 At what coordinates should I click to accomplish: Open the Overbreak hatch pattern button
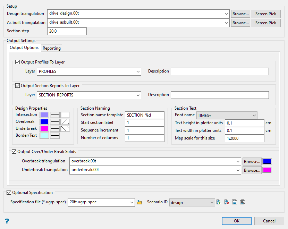[65, 122]
